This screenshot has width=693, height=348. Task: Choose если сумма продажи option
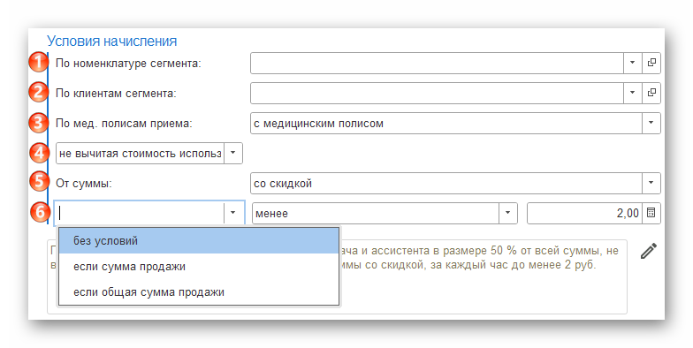click(199, 267)
